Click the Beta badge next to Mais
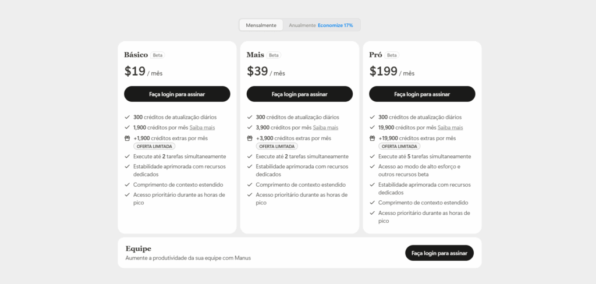Viewport: 596px width, 284px height. [274, 55]
